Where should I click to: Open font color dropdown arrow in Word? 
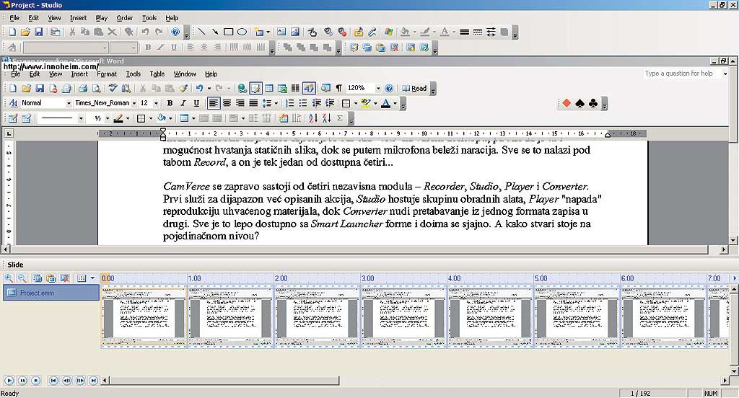[395, 103]
